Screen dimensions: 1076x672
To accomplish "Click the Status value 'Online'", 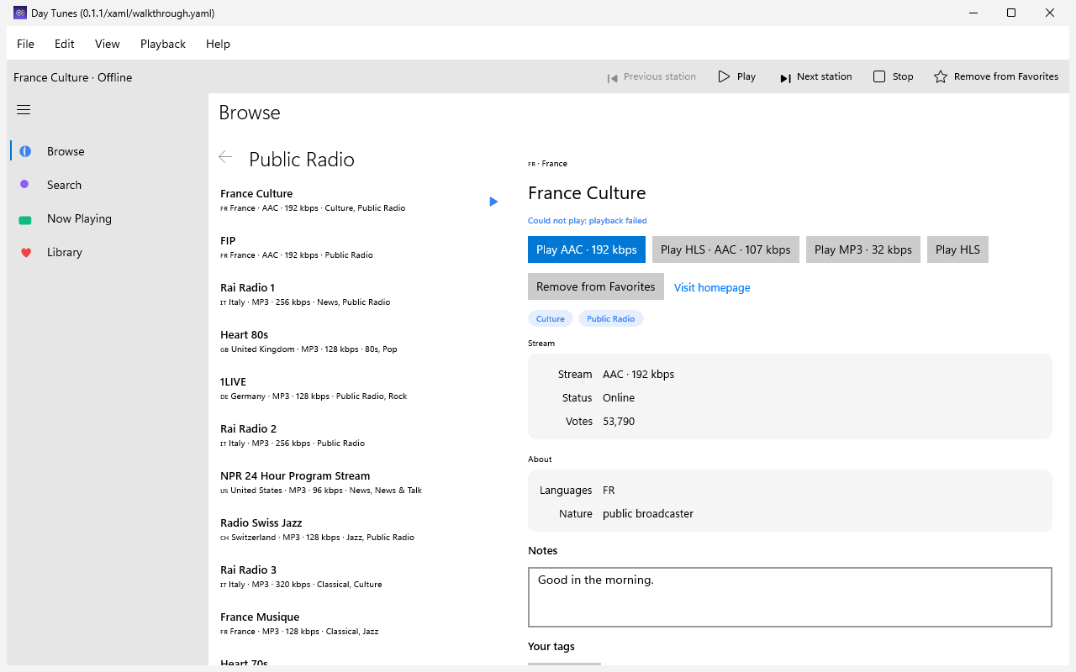I will tap(619, 398).
